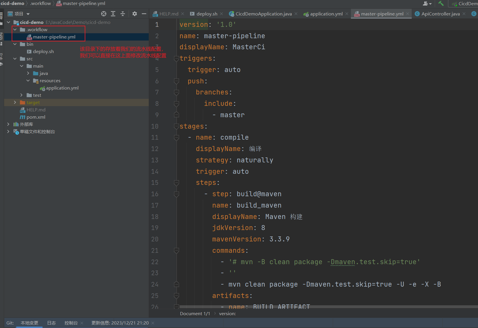478x328 pixels.
Task: Fold the artifacts block at line 25
Action: pos(176,296)
